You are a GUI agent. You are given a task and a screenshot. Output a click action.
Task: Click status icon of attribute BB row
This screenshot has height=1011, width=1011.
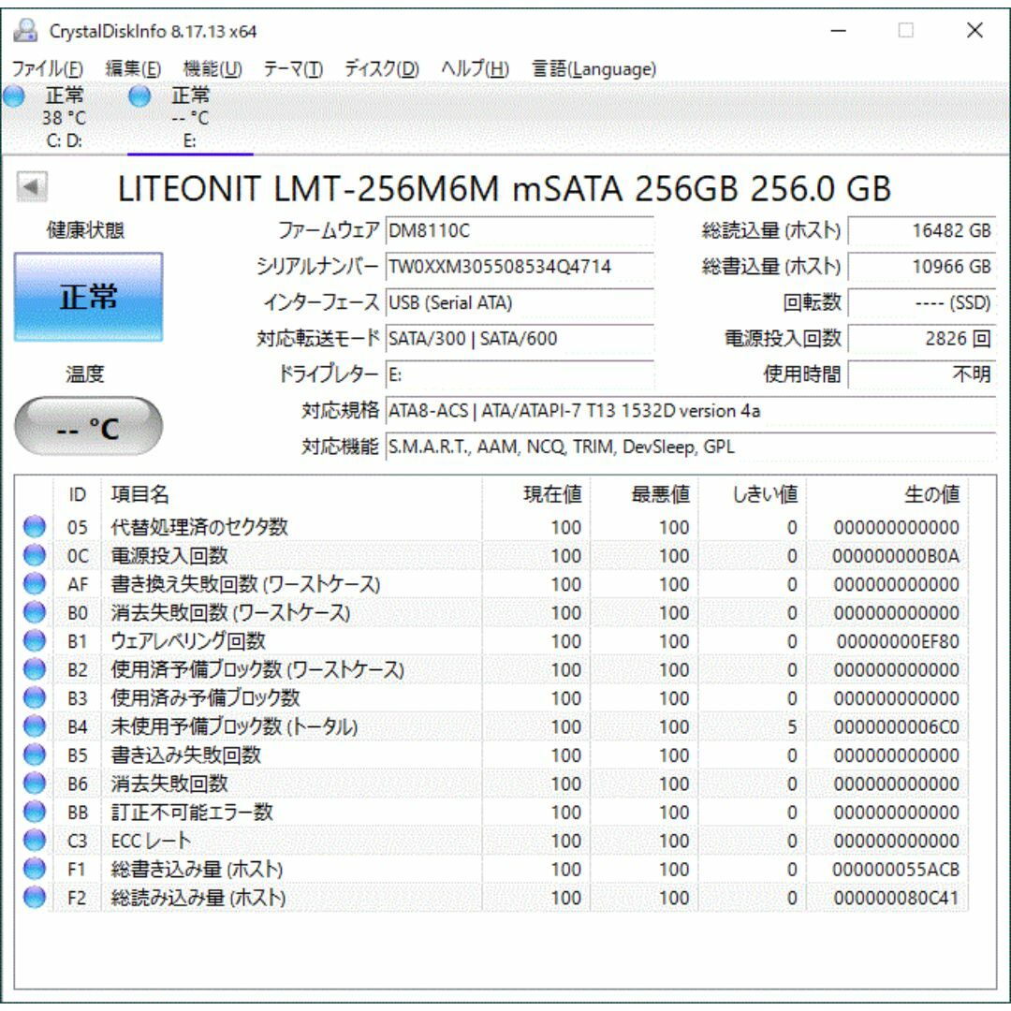(x=35, y=812)
